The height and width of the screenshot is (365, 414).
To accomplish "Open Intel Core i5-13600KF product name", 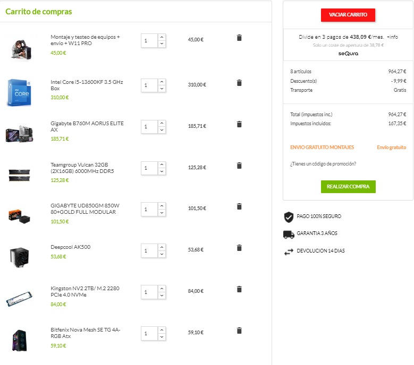I will point(87,85).
